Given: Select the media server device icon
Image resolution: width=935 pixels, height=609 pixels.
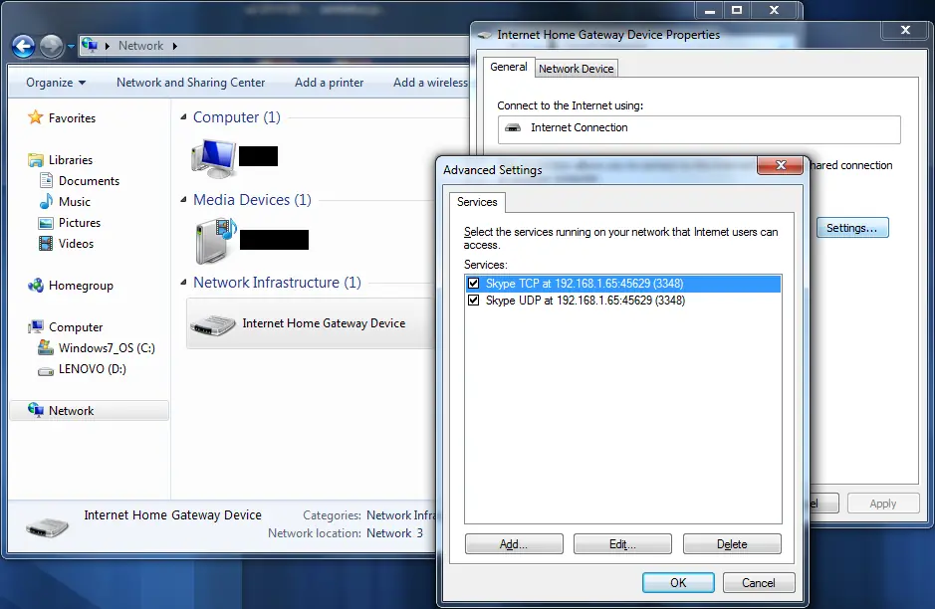Looking at the screenshot, I should [216, 241].
